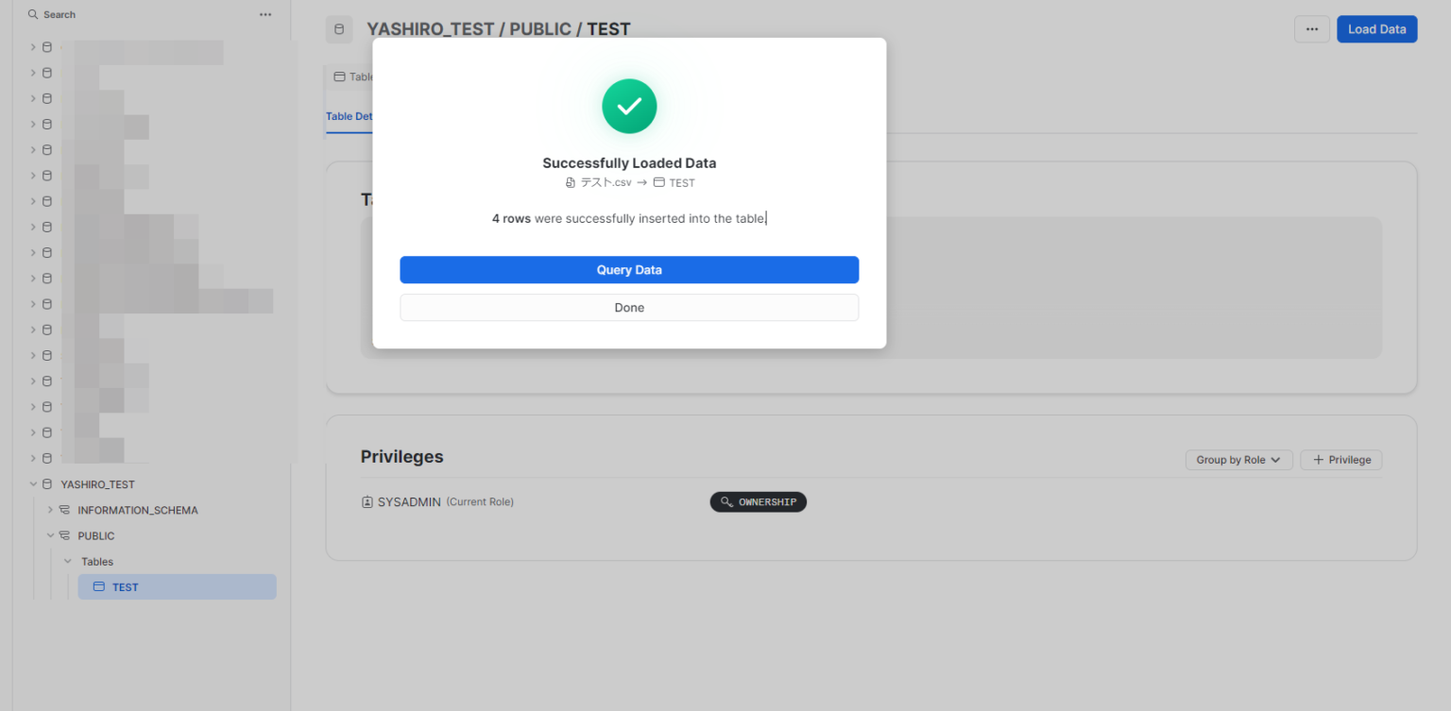
Task: Click the Load Data button
Action: pos(1376,29)
